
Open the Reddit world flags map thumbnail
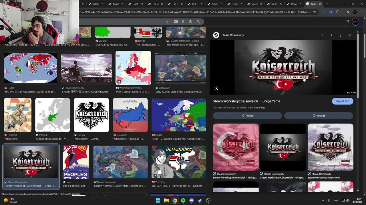30,68
